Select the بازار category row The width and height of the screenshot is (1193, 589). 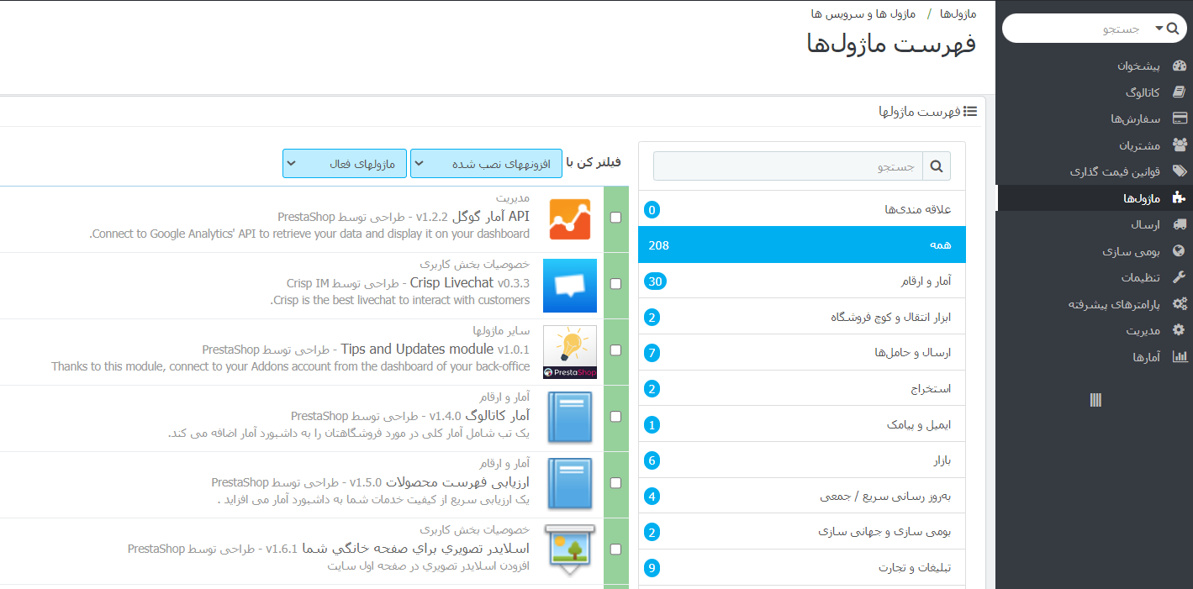click(802, 460)
